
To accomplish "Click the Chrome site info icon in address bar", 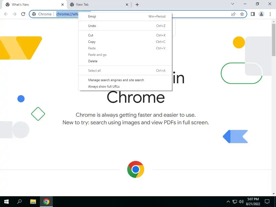I will coord(34,14).
